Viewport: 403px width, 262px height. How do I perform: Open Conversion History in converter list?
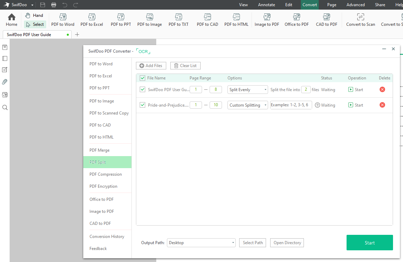pyautogui.click(x=107, y=237)
